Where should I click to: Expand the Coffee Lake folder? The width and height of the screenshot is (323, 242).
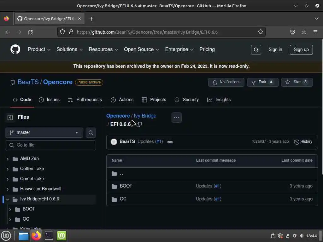[x=8, y=169]
